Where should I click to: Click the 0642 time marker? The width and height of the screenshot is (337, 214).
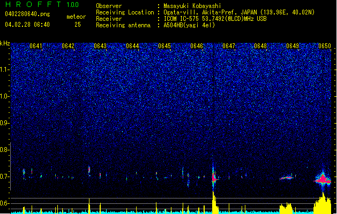[68, 46]
